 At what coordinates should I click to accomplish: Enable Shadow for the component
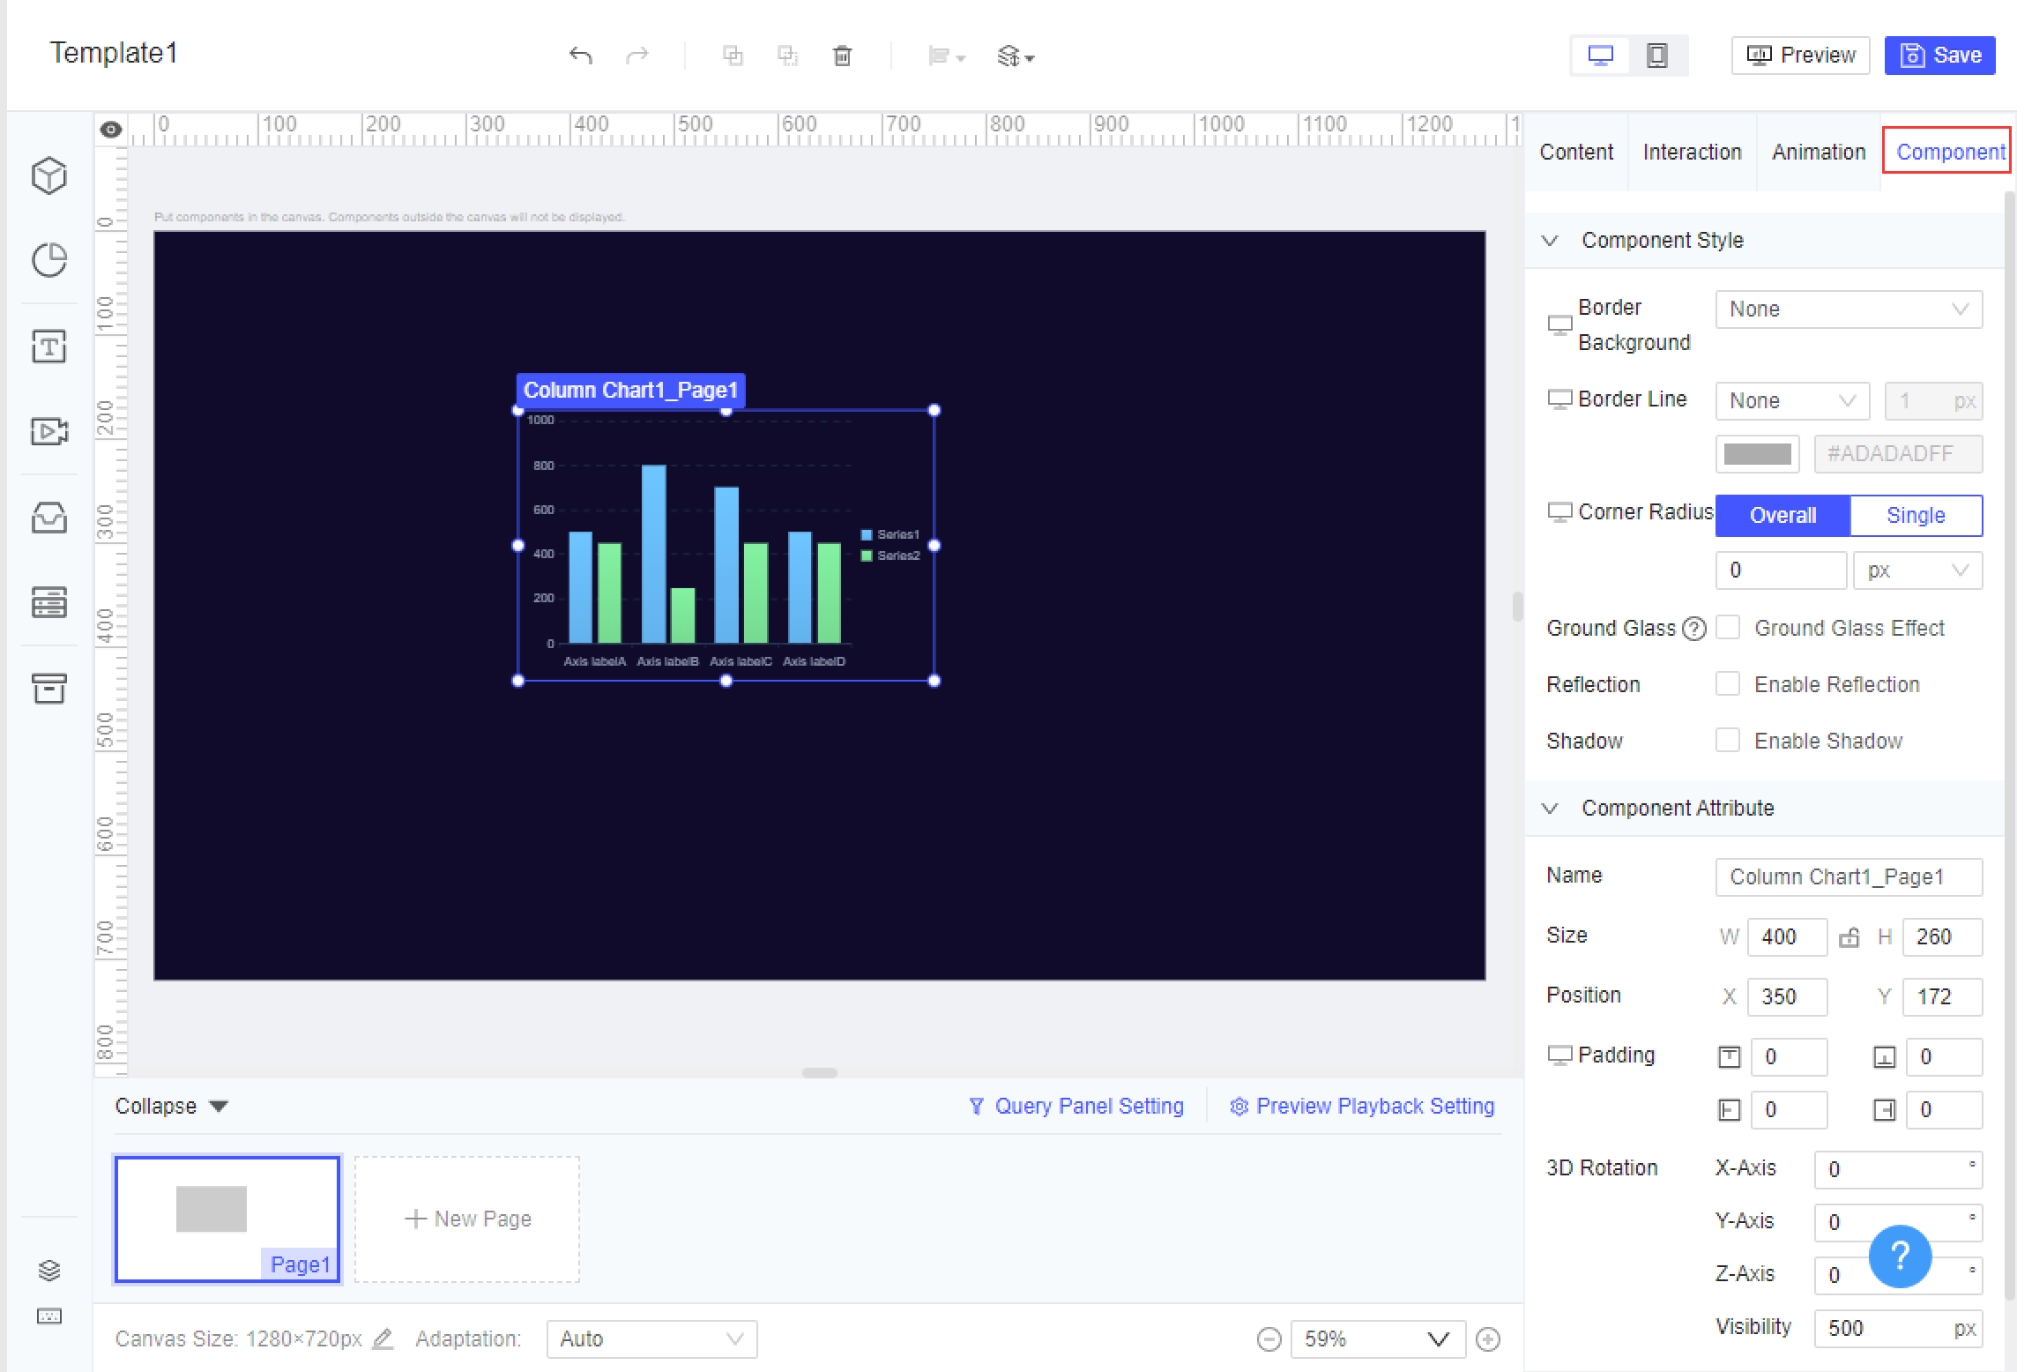coord(1728,740)
